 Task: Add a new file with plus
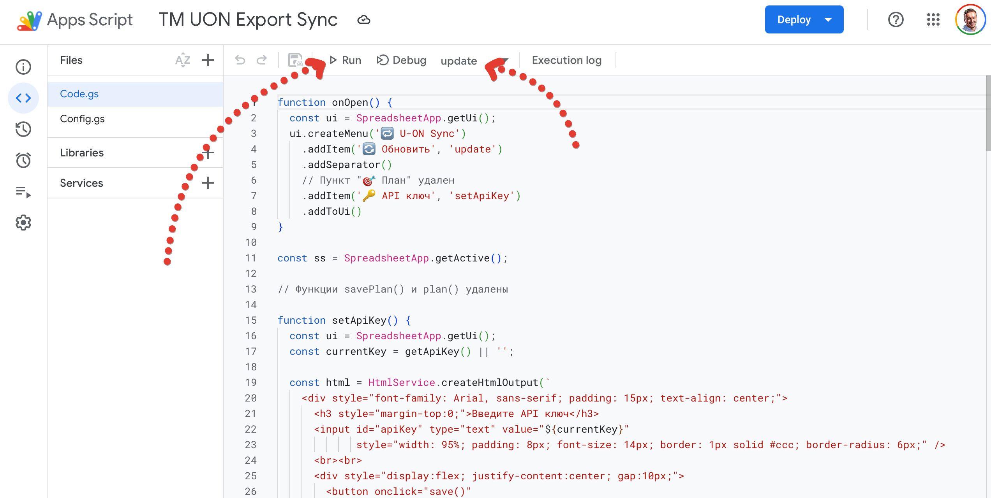208,60
